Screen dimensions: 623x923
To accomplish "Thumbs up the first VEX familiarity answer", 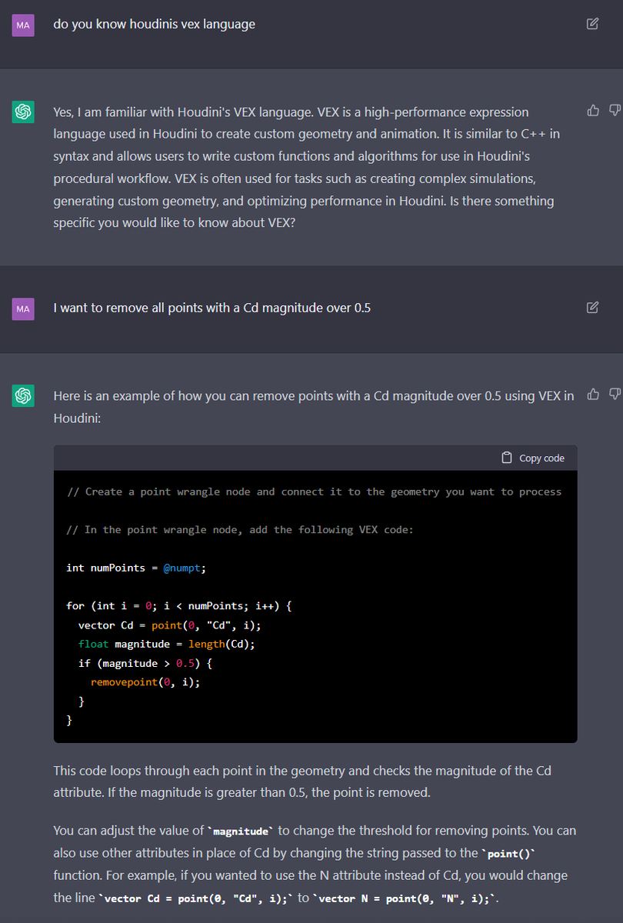I will pyautogui.click(x=593, y=111).
